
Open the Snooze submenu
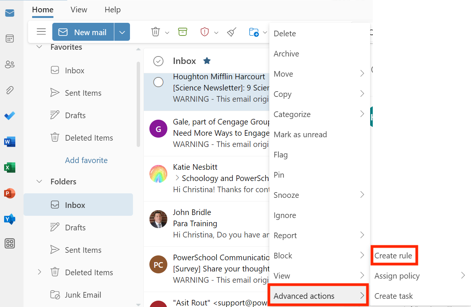point(320,195)
